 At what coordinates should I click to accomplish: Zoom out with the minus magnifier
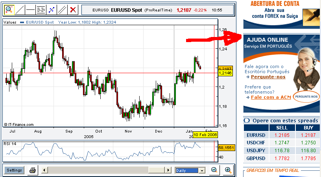(214, 170)
